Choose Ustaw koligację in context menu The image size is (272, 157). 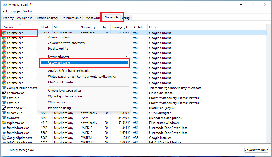coord(85,63)
